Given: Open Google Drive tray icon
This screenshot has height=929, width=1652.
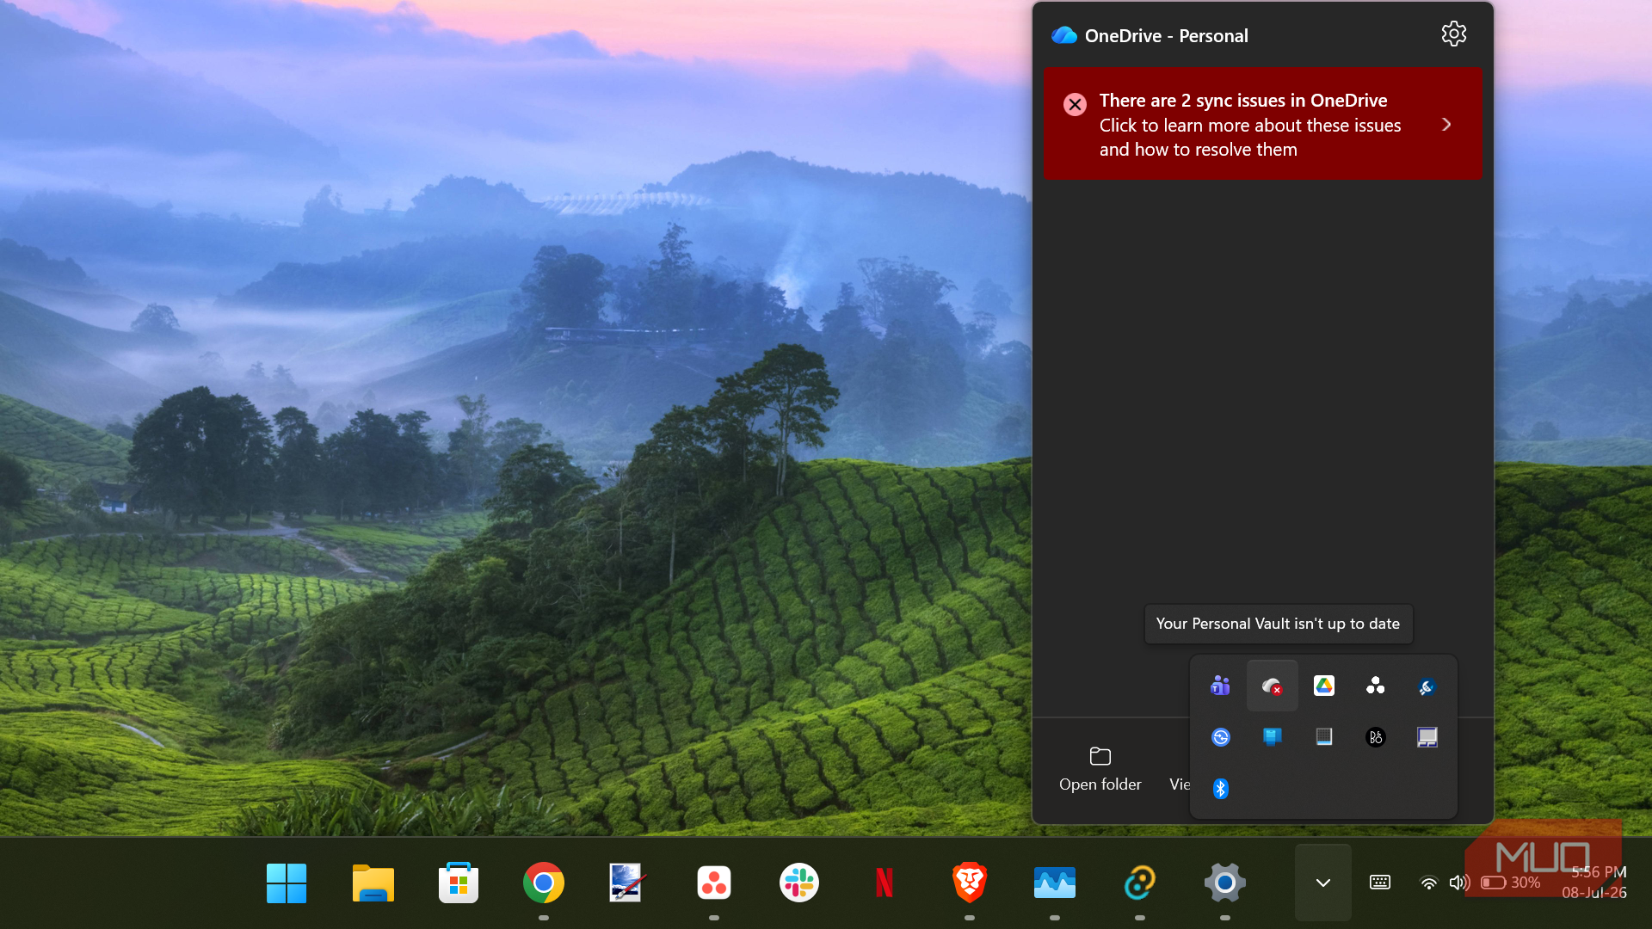Looking at the screenshot, I should click(1323, 686).
